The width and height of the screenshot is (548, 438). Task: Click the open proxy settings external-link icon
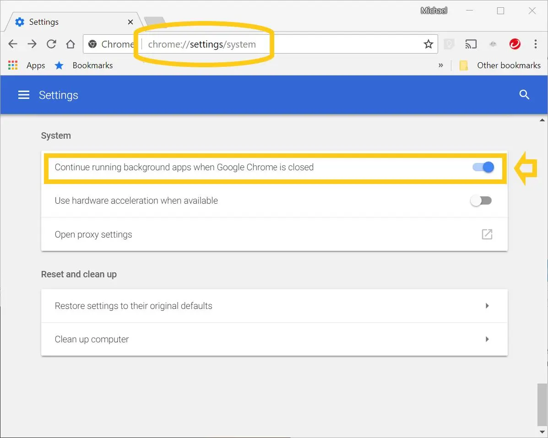point(487,234)
